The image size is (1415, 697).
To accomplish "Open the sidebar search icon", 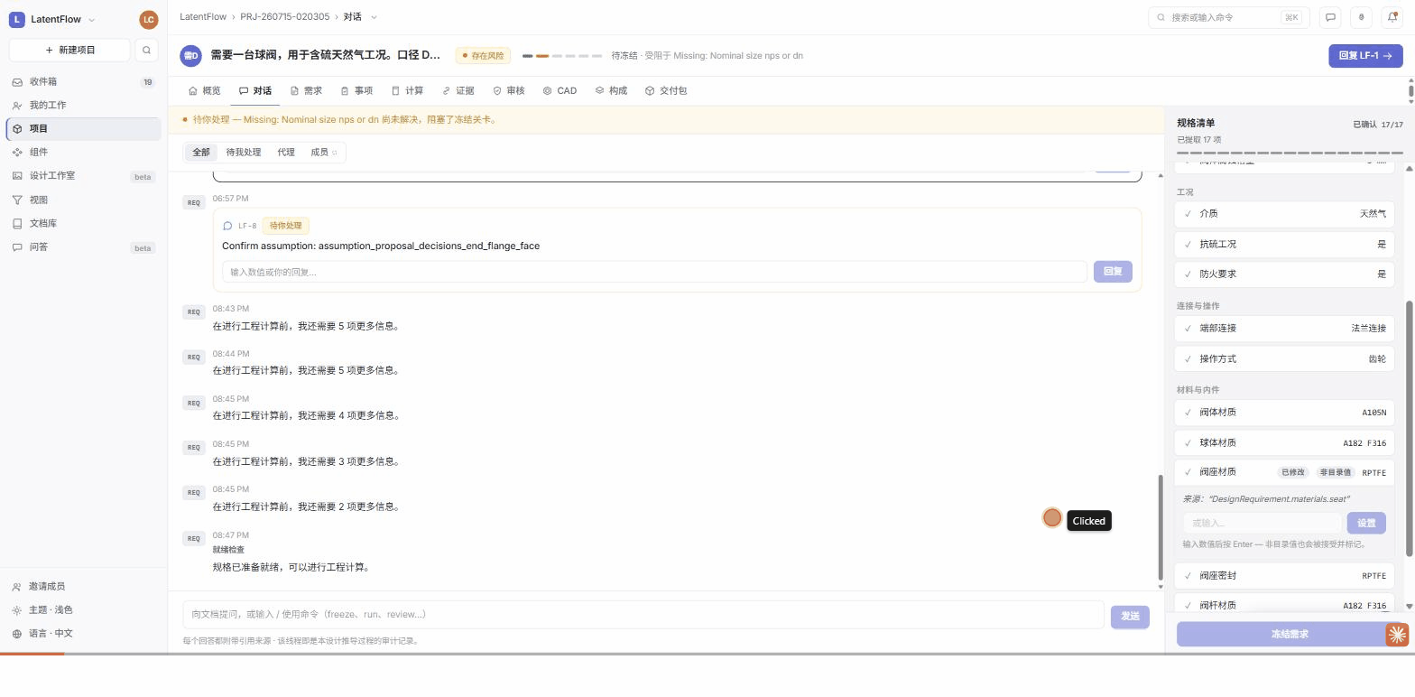I will coord(146,50).
